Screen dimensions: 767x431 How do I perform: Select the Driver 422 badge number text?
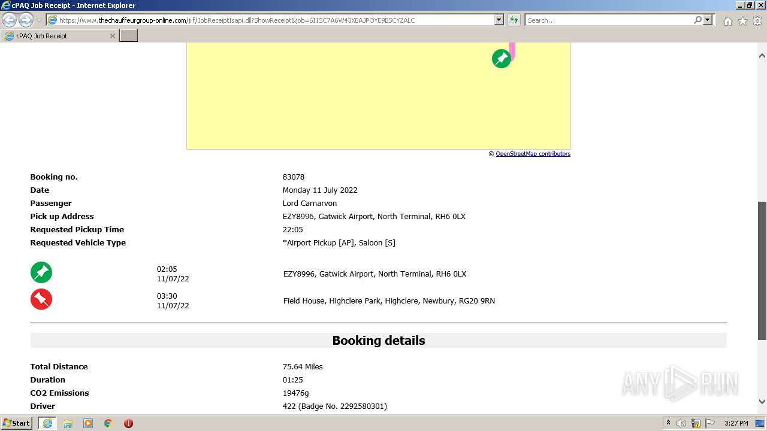tap(335, 406)
